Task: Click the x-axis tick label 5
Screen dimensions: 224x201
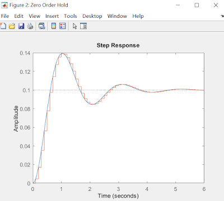Action: pos(175,189)
